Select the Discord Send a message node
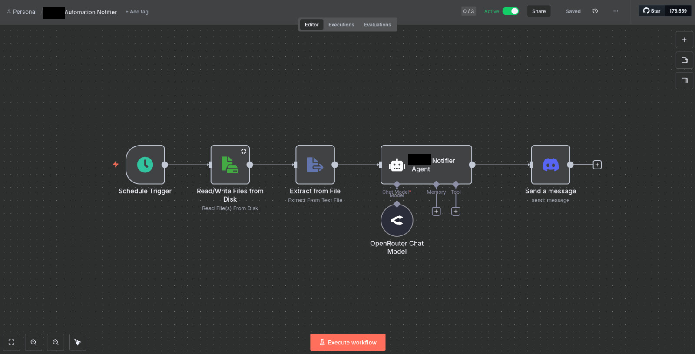Screen dimensions: 695x354 [550, 165]
